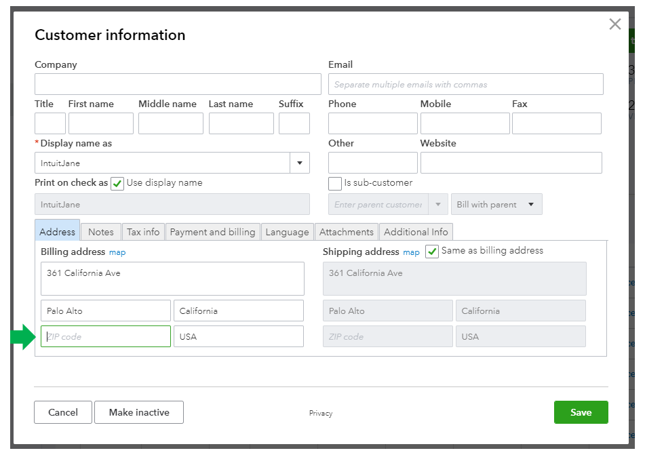The image size is (645, 457).
Task: Open the Bill with parent dropdown
Action: pos(496,205)
